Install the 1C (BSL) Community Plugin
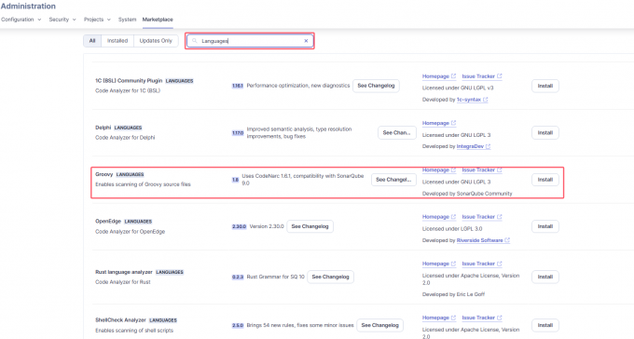 coord(545,86)
